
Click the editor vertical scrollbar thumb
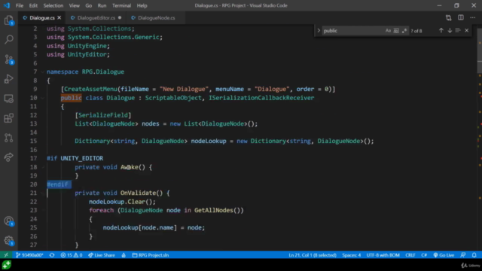tap(479, 51)
